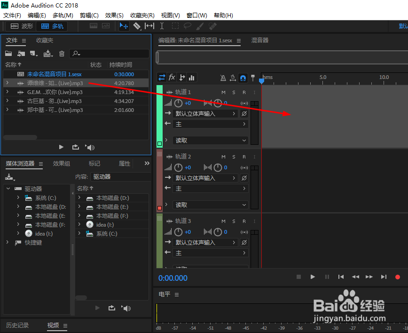Open file folder icon in Files panel
Image resolution: width=408 pixels, height=333 pixels.
[8, 54]
